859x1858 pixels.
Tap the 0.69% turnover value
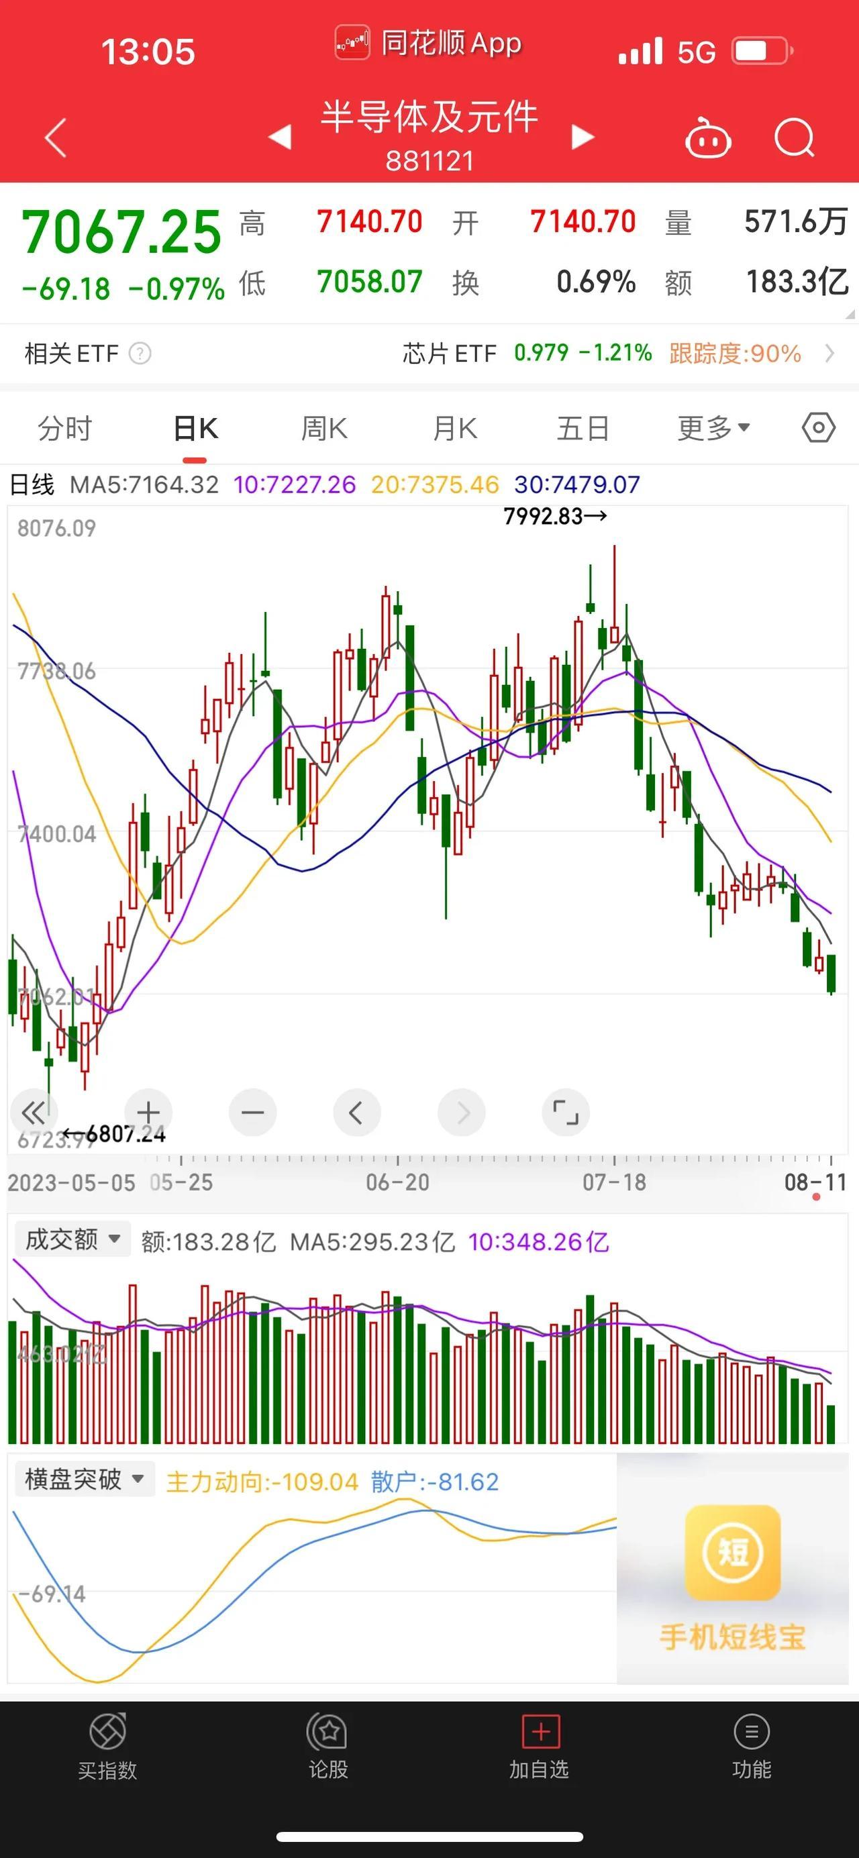tap(596, 282)
